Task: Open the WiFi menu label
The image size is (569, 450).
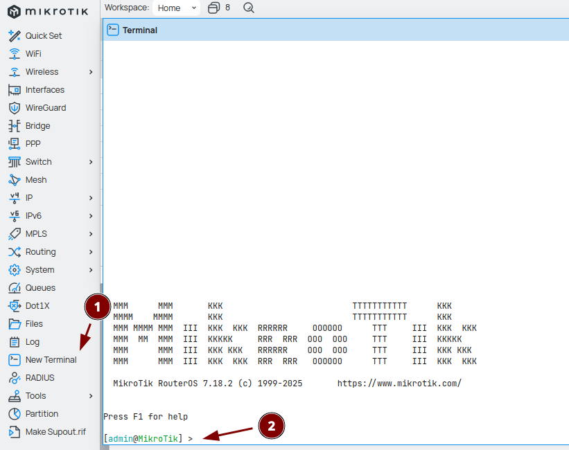Action: (x=33, y=54)
